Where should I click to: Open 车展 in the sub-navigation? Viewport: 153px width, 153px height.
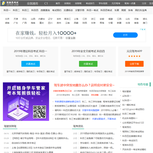coord(117,10)
